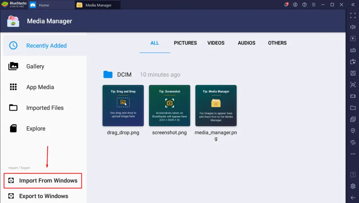Open the BlueStacks account icon
The width and height of the screenshot is (359, 203).
pos(295,5)
